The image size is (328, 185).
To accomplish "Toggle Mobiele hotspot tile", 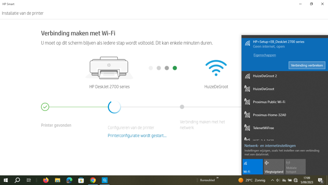I will click(295, 167).
